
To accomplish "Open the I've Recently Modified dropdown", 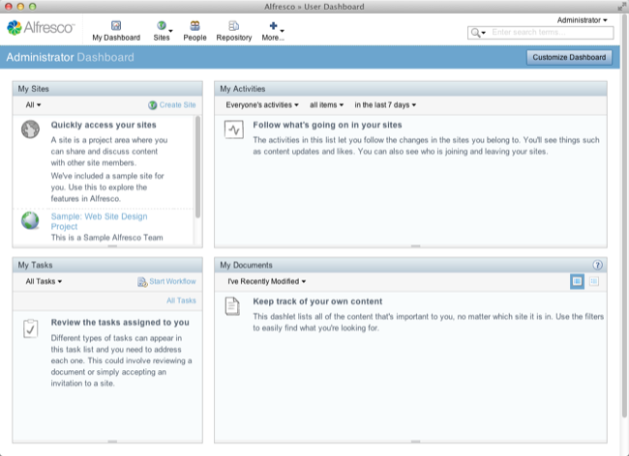I will coord(267,281).
